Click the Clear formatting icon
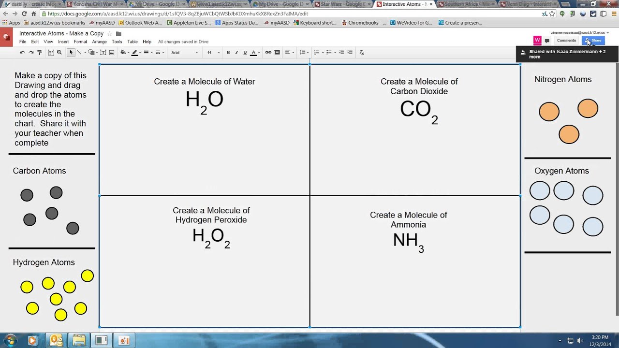 (x=361, y=52)
